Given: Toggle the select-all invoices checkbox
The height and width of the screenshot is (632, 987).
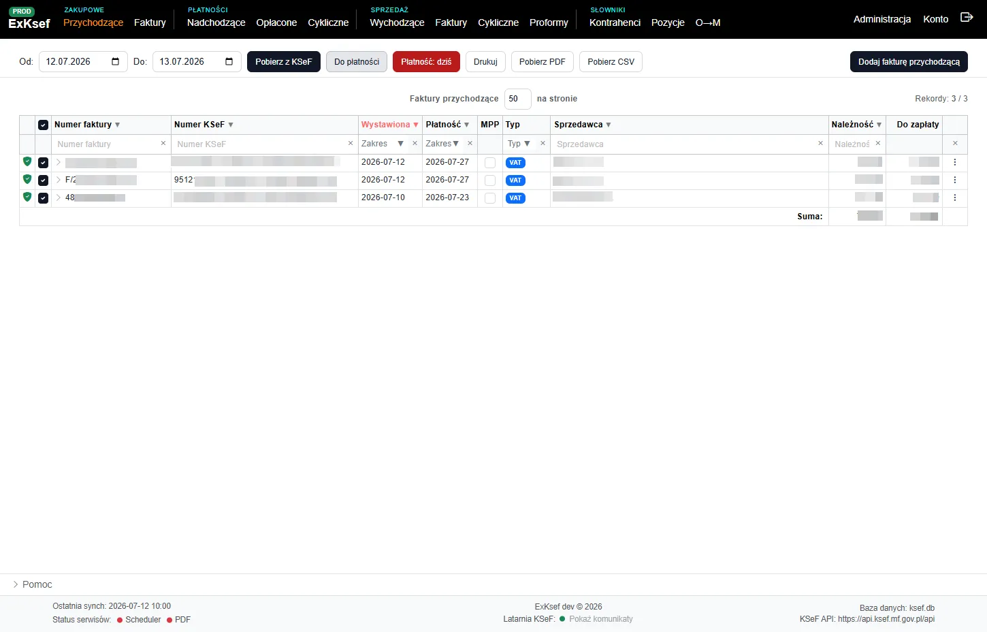Looking at the screenshot, I should [x=43, y=125].
